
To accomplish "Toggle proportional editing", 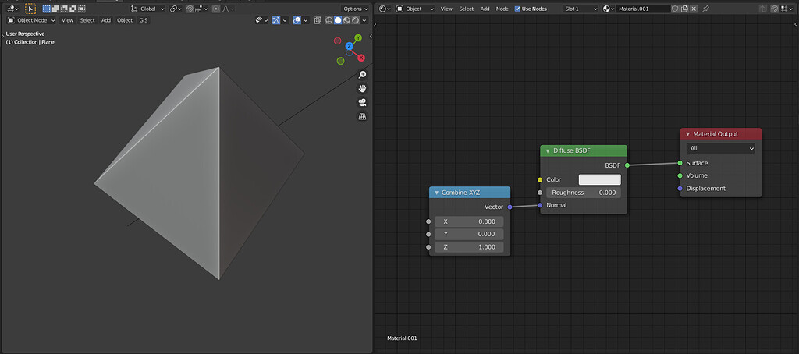I will (216, 9).
